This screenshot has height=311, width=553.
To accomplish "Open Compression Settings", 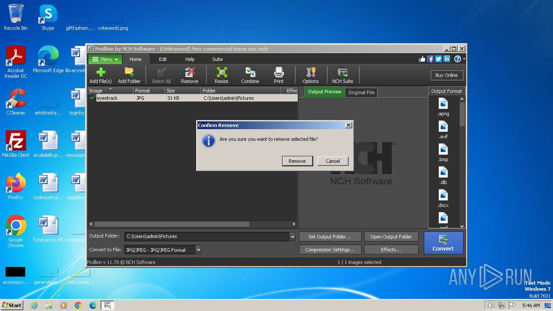I will click(x=330, y=250).
